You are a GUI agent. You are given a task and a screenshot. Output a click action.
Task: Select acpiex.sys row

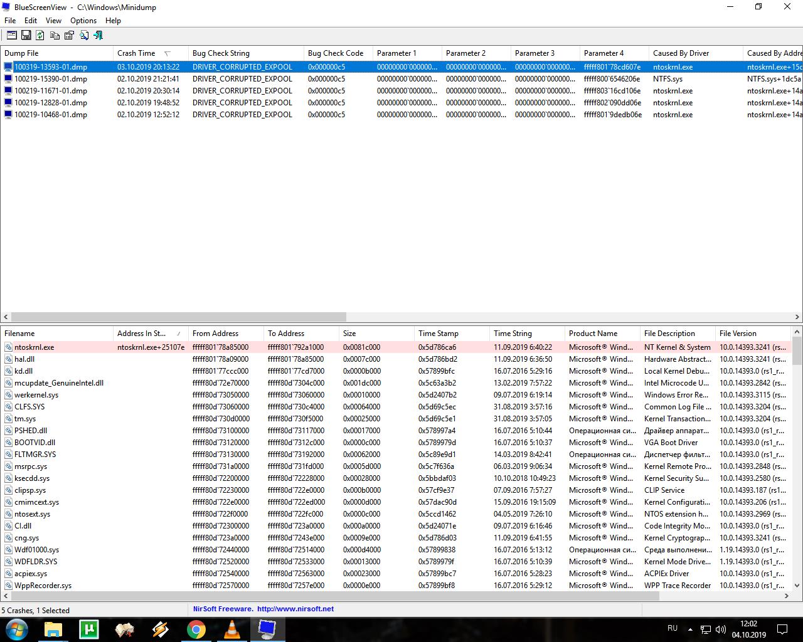396,574
